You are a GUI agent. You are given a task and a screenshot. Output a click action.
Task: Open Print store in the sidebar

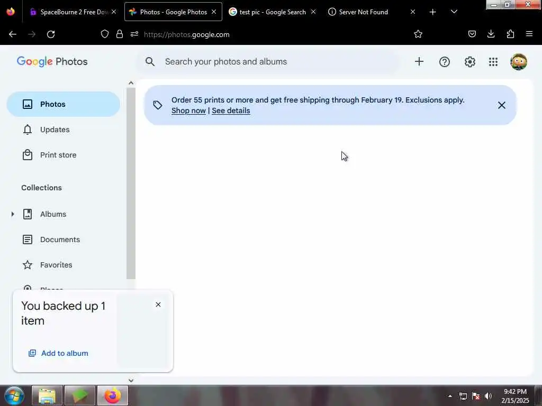pyautogui.click(x=64, y=155)
